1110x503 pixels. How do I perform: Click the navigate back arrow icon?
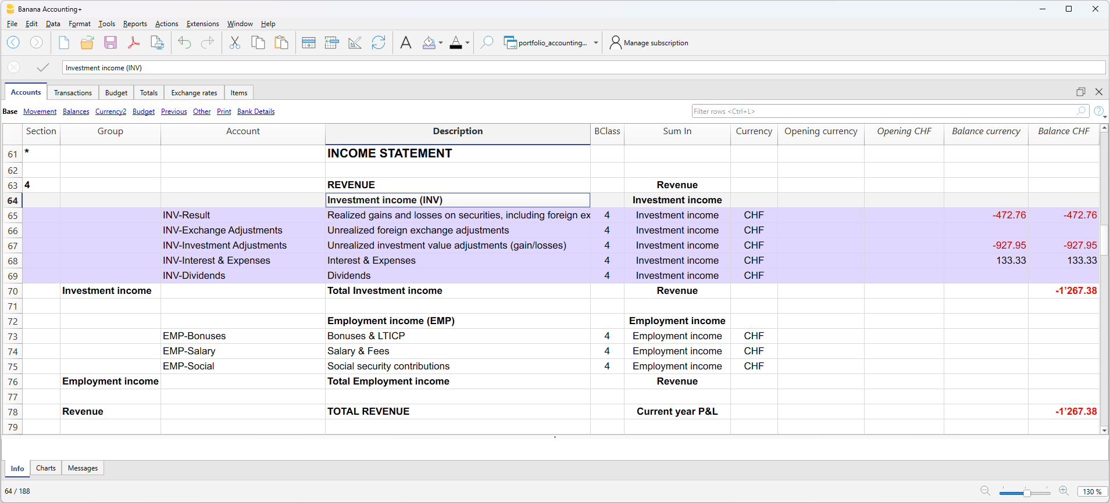(13, 42)
